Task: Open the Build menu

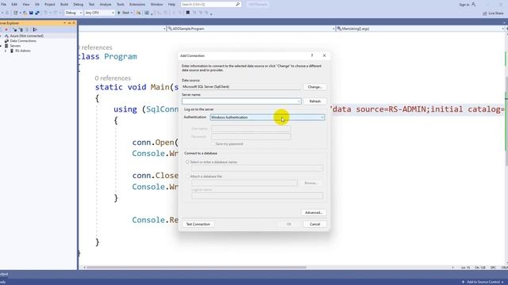Action: pos(64,5)
